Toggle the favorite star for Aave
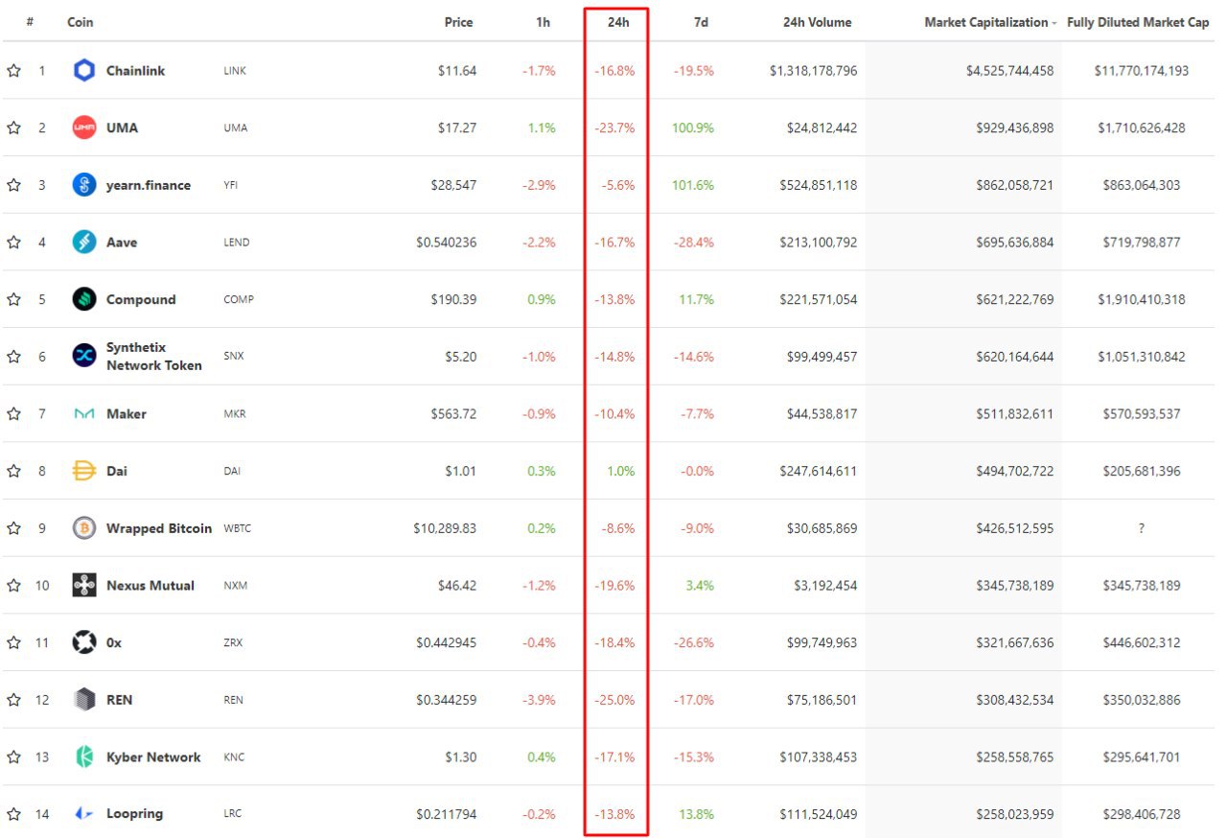Viewport: 1227px width, 838px height. [13, 242]
